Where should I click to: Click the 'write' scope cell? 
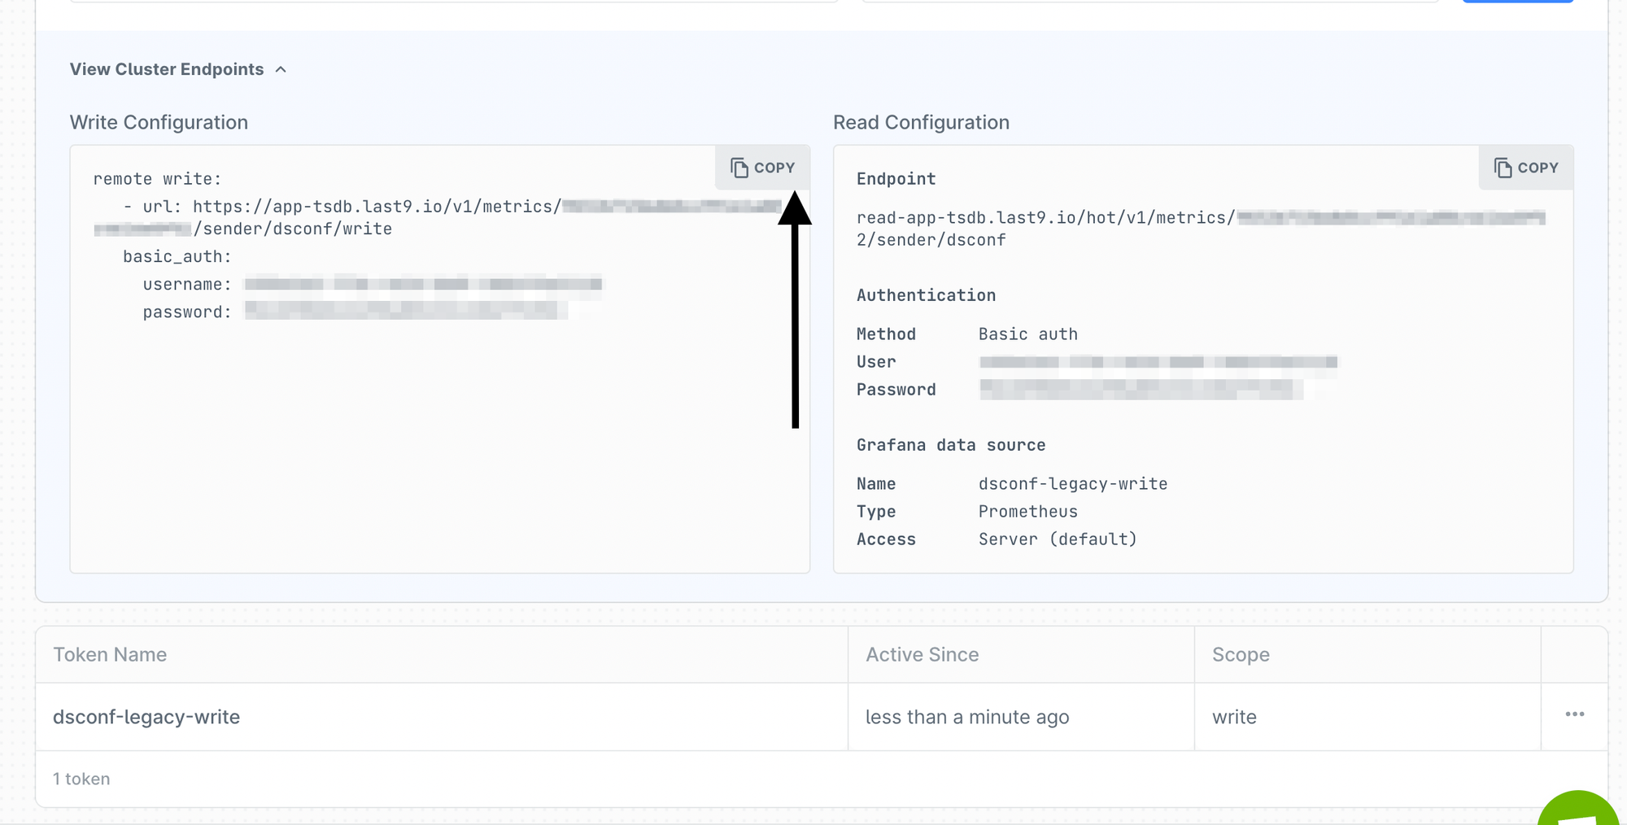(x=1234, y=717)
